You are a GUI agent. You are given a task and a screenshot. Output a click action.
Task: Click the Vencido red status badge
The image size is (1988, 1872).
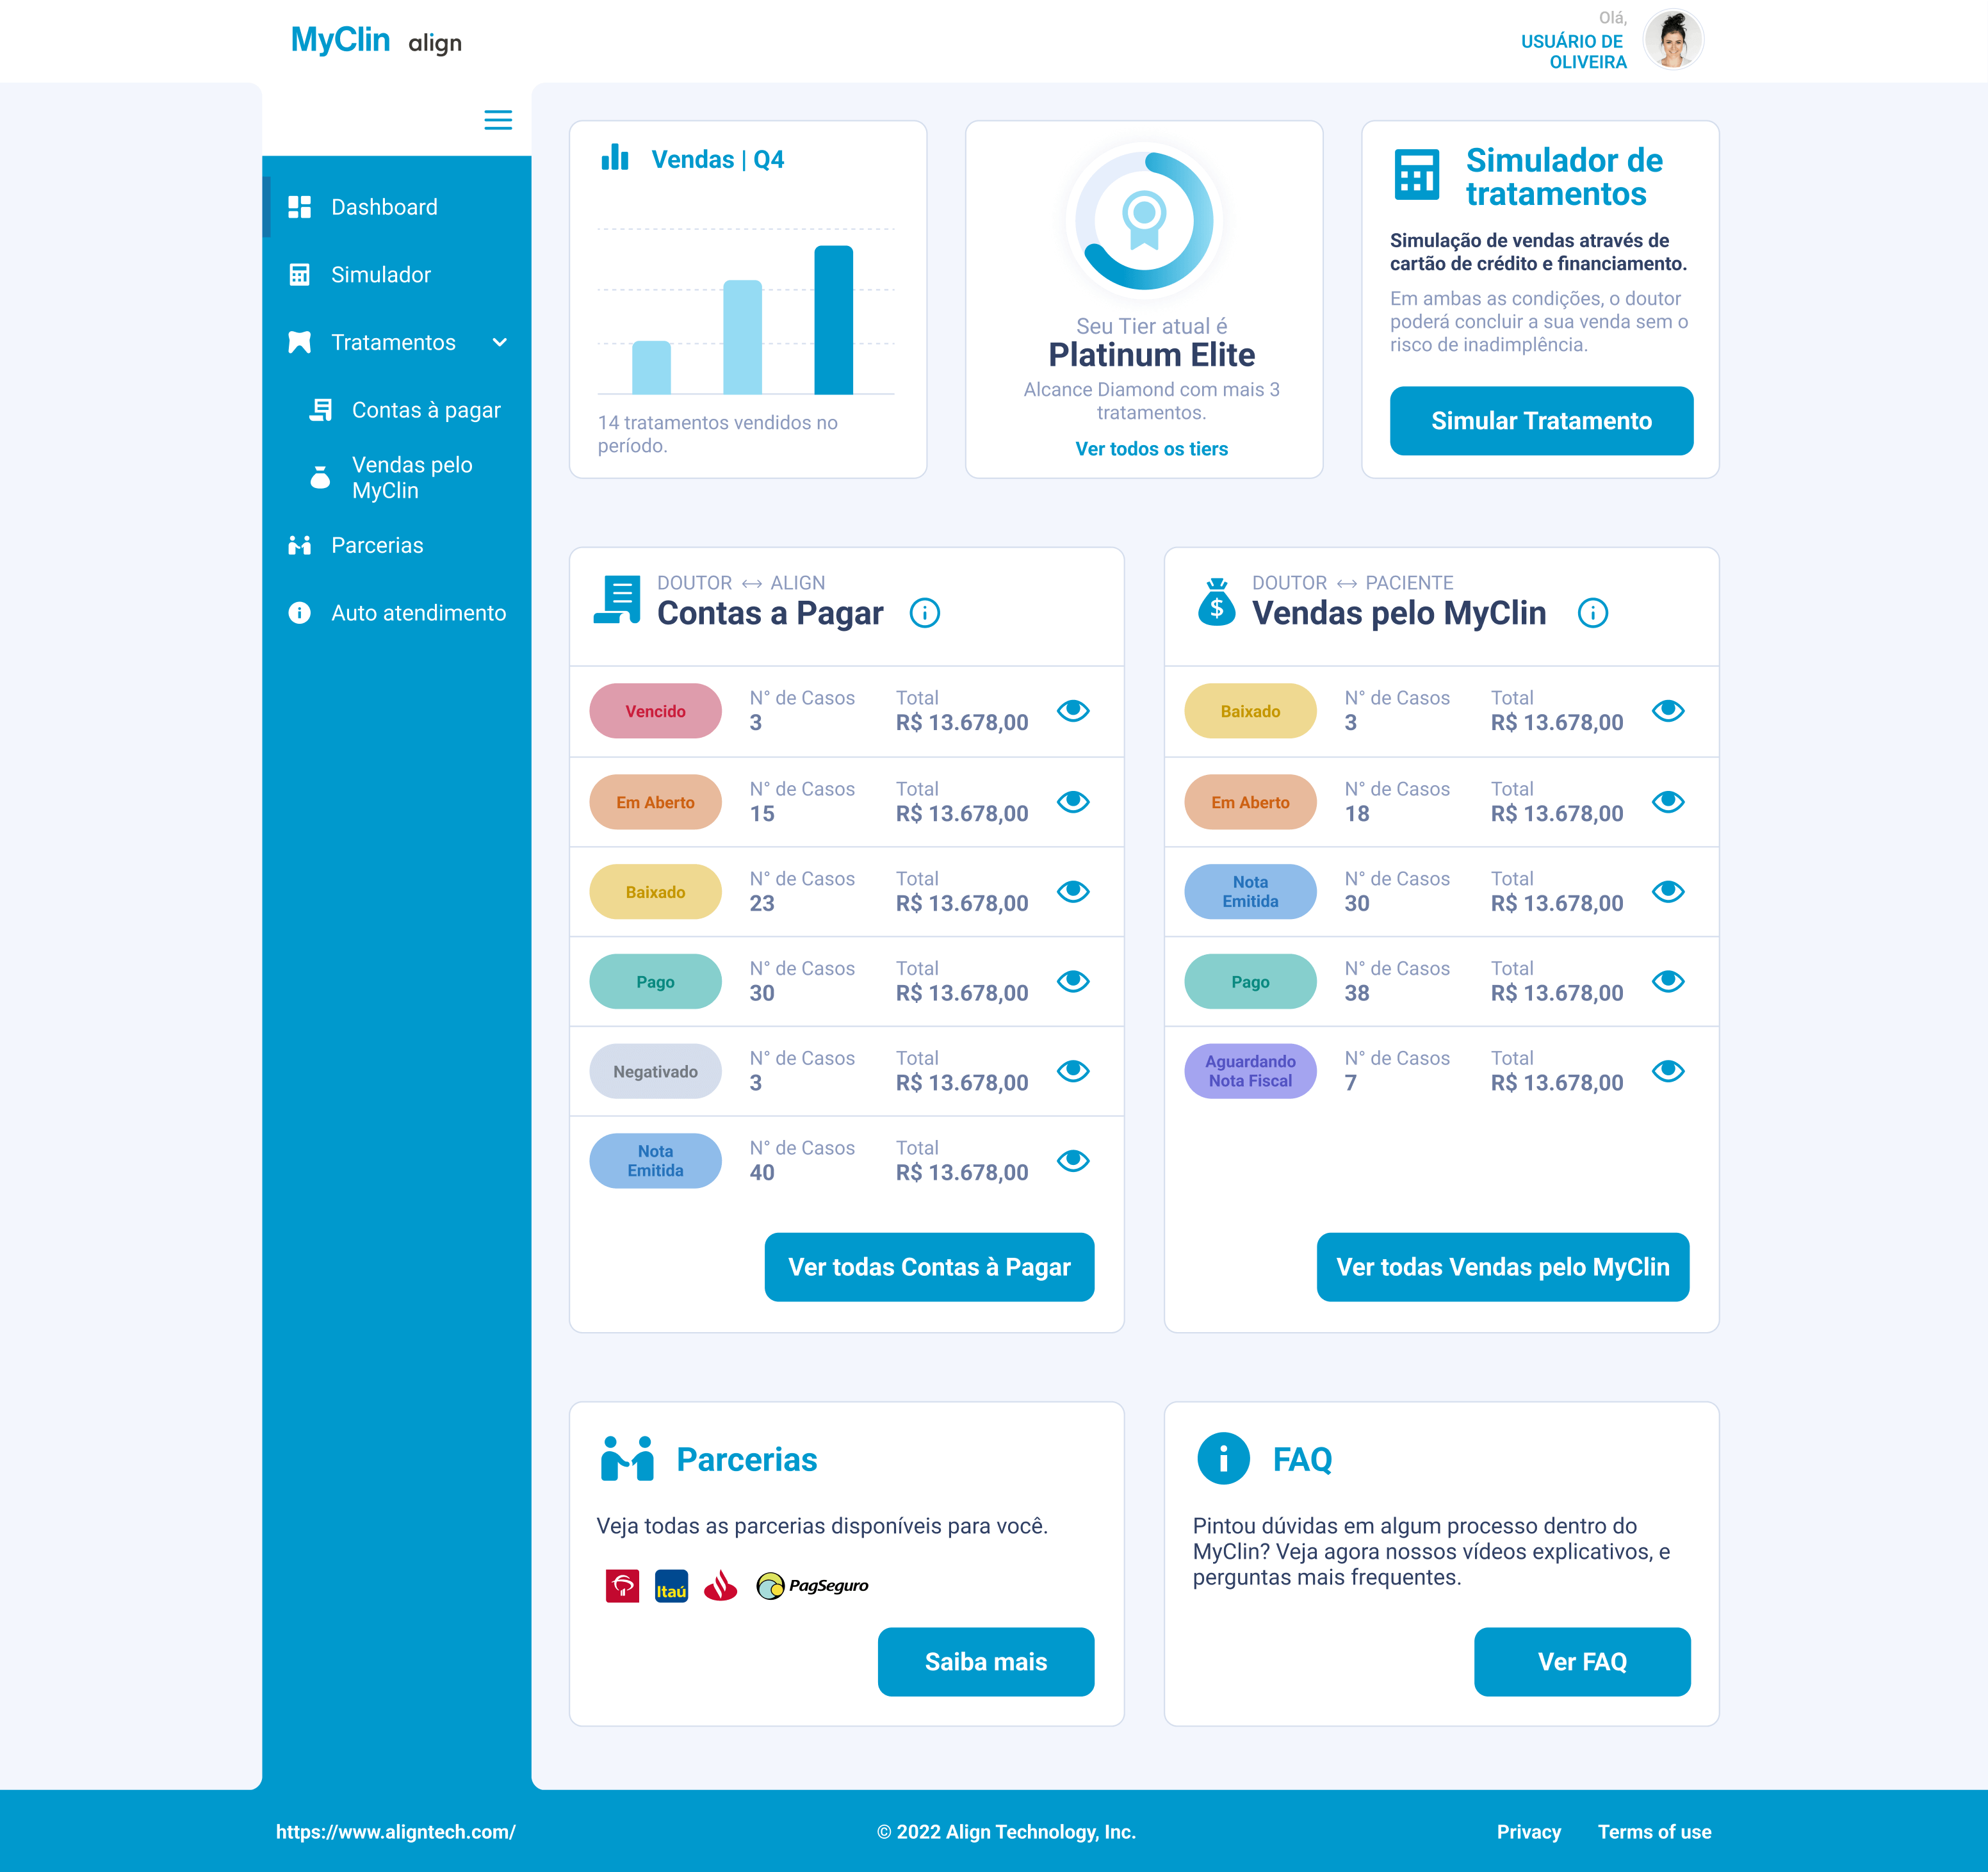click(x=655, y=711)
